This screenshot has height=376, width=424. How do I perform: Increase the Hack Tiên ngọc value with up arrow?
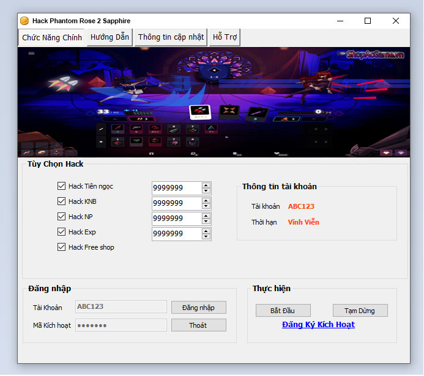tap(206, 186)
